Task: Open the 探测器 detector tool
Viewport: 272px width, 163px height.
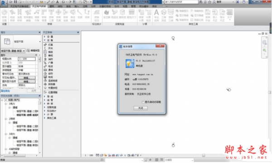Action: tap(45, 84)
